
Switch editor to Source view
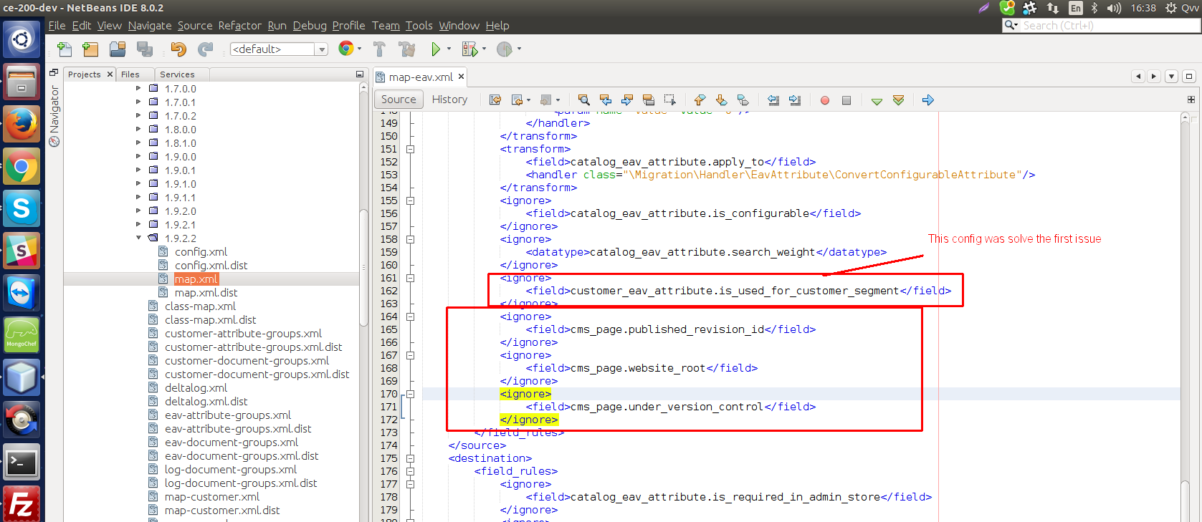click(399, 100)
